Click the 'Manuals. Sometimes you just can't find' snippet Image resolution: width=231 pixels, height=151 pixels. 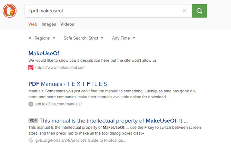(x=112, y=94)
